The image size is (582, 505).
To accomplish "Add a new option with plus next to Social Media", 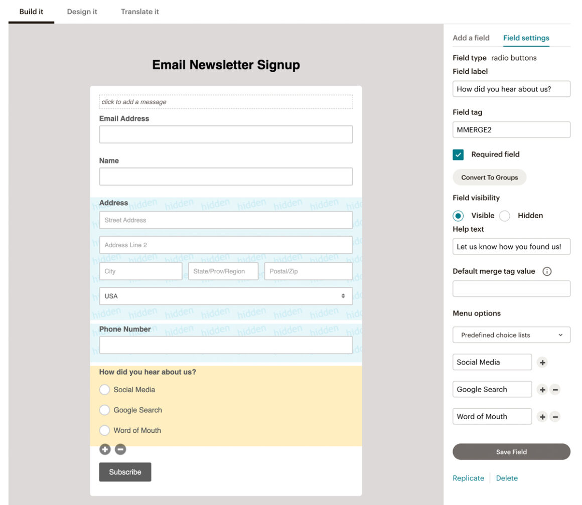I will tap(542, 362).
